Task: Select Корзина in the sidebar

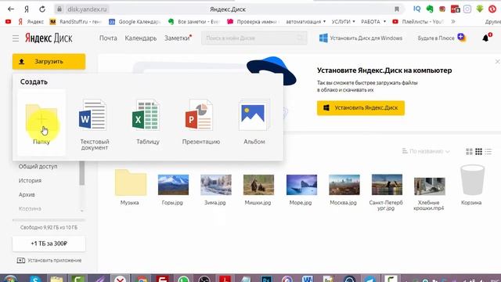Action: pyautogui.click(x=30, y=208)
